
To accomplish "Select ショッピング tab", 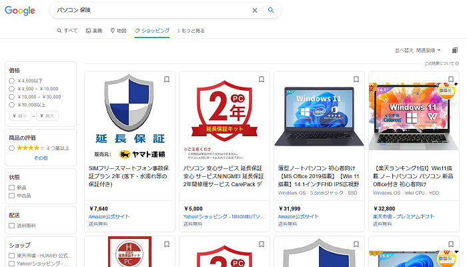I will tap(152, 31).
